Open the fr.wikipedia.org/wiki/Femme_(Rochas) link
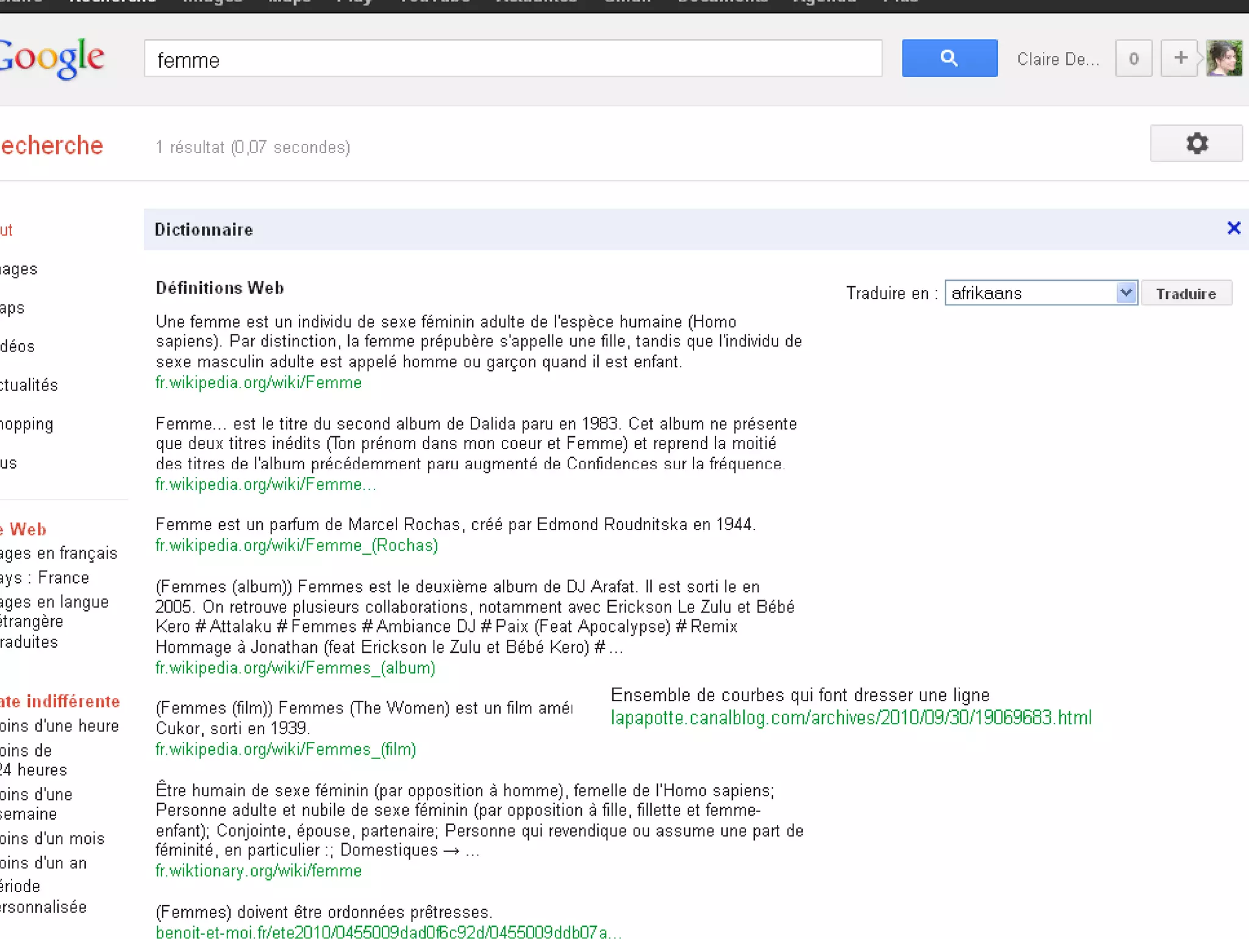The image size is (1249, 939). click(296, 545)
